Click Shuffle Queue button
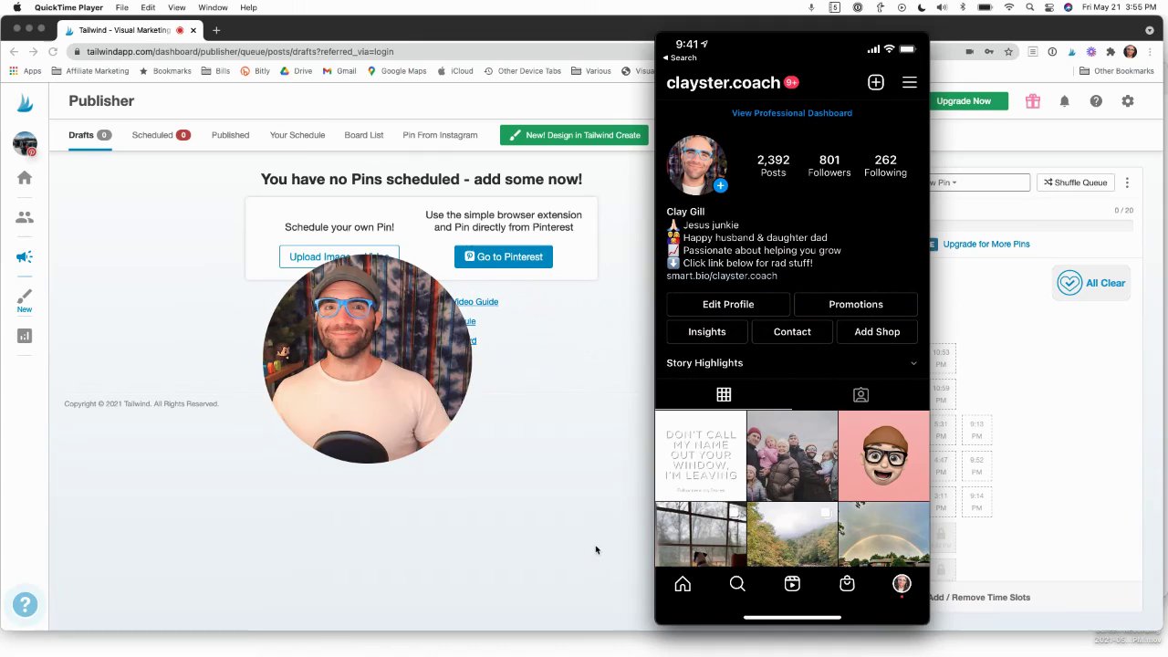1168x657 pixels. (x=1076, y=182)
